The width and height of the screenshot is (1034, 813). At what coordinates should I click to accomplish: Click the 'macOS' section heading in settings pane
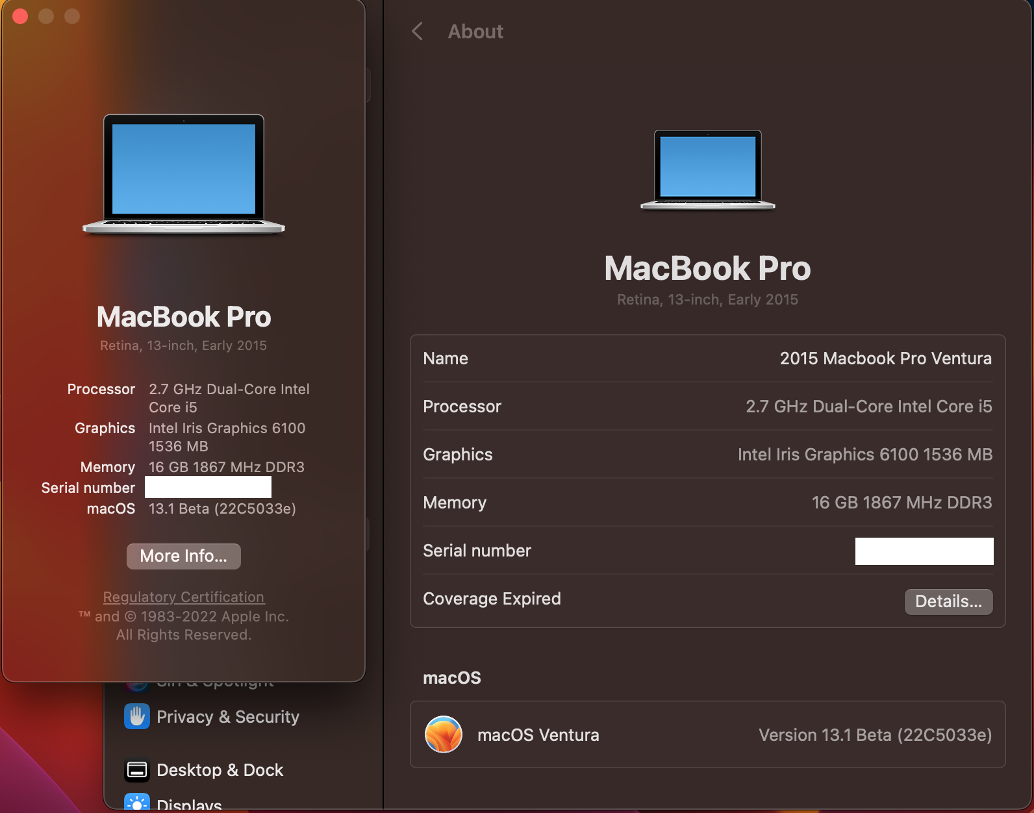pyautogui.click(x=452, y=678)
